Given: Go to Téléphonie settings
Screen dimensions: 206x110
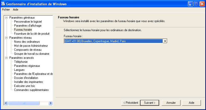Looking at the screenshot, I should pyautogui.click(x=21, y=62).
